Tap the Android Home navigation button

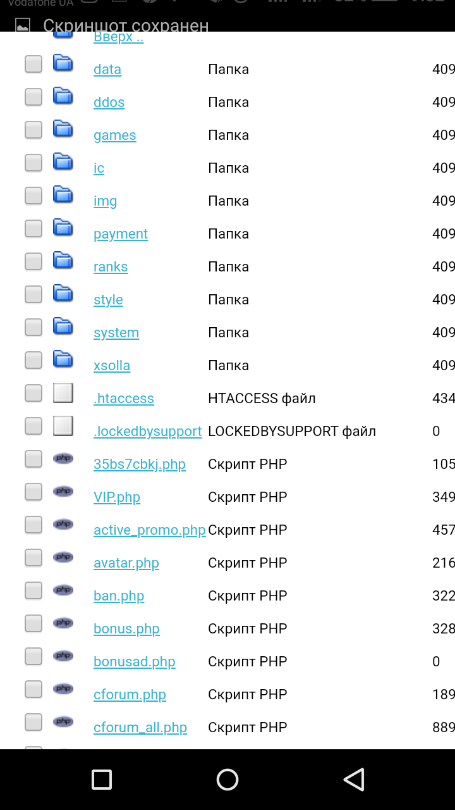[x=227, y=780]
